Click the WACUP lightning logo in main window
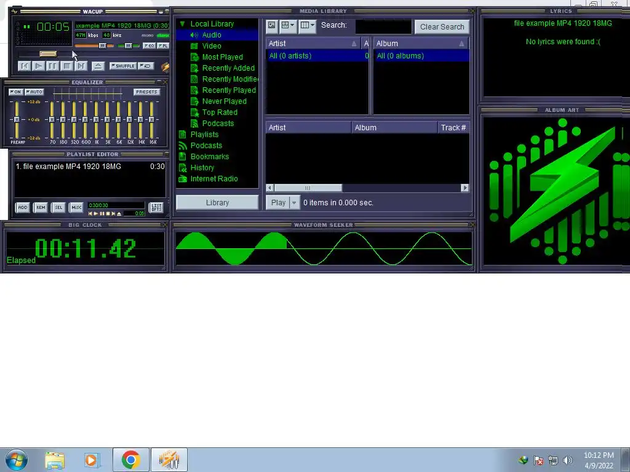Image resolution: width=630 pixels, height=472 pixels. click(165, 66)
